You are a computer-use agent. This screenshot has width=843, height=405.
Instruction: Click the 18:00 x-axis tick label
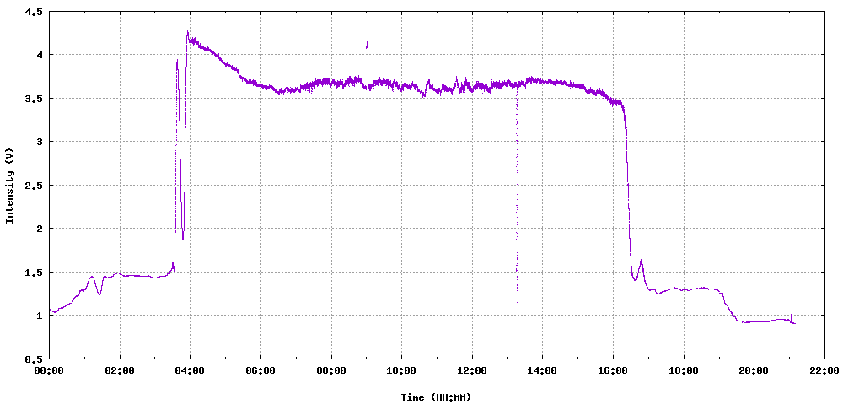[x=684, y=370]
